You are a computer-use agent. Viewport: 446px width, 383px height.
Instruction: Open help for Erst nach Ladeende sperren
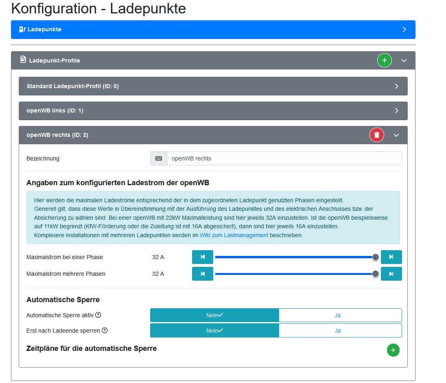click(105, 330)
